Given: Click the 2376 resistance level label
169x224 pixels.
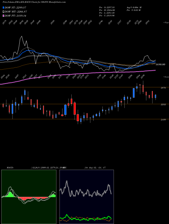Looking at the screenshot, I should tap(163, 88).
